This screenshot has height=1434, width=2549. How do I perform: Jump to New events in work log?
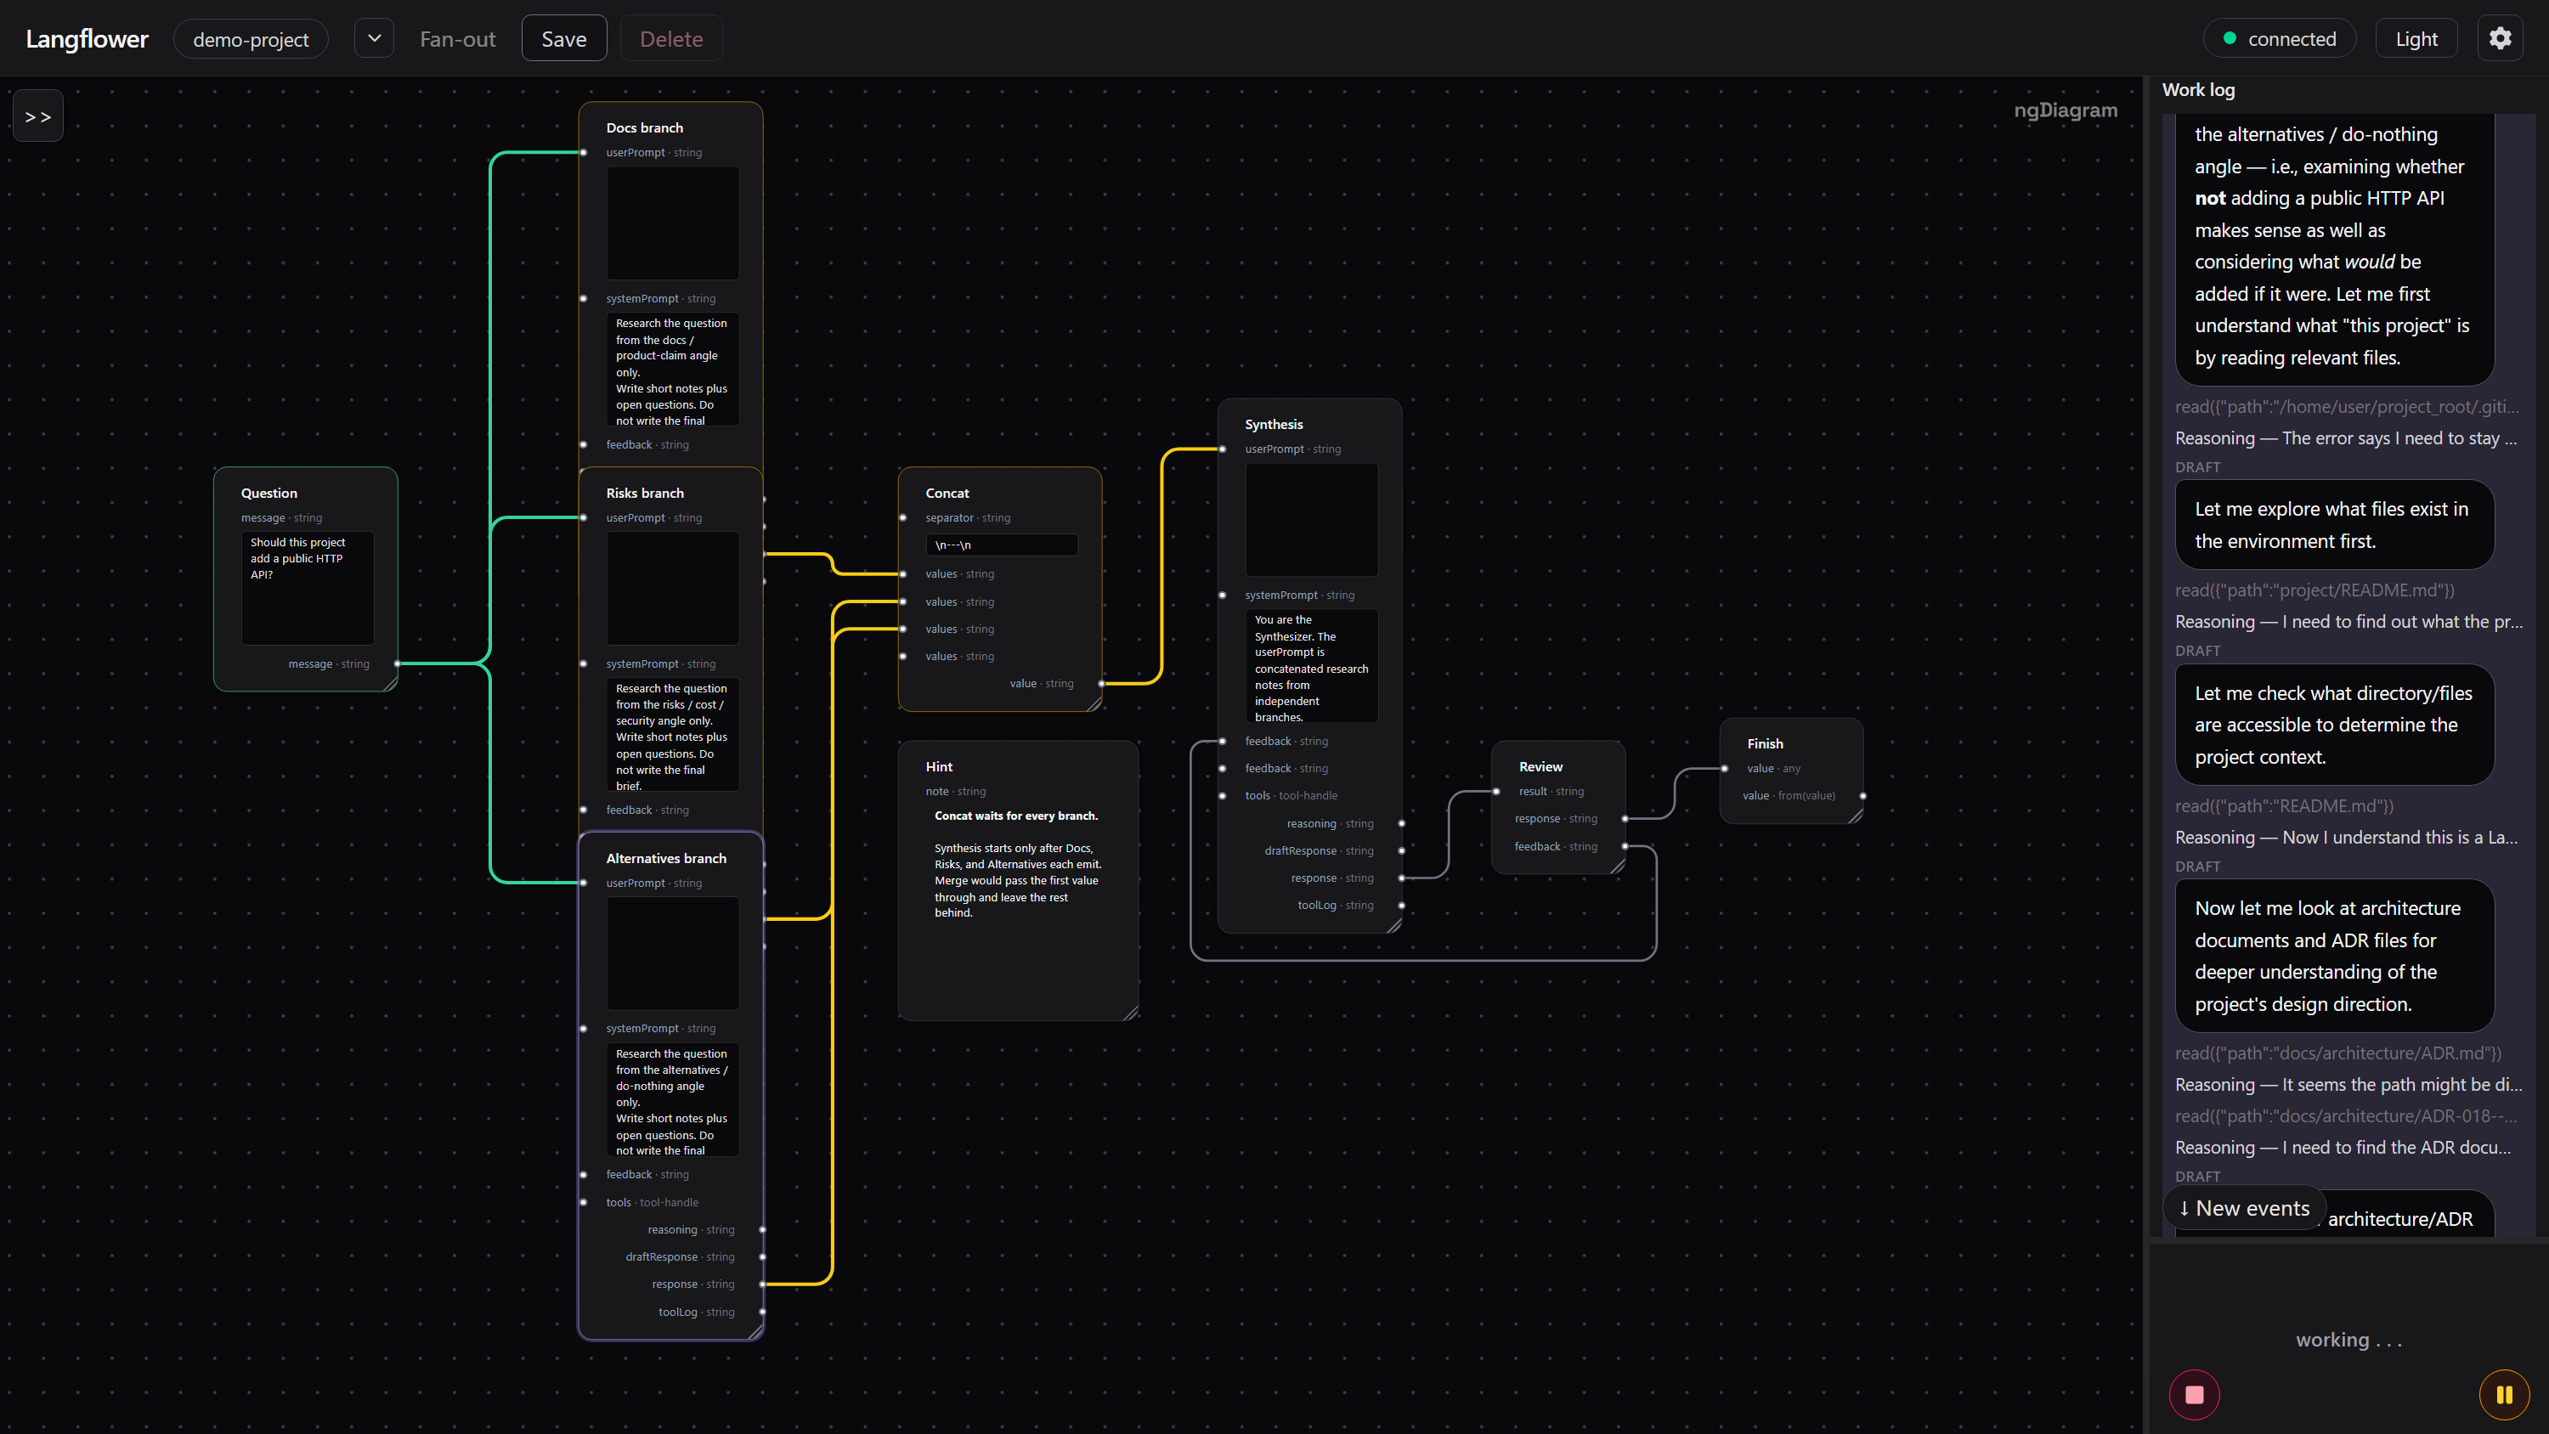point(2243,1208)
